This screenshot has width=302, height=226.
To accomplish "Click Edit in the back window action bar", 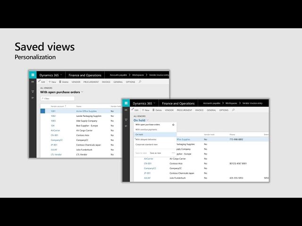I will click(42, 81).
